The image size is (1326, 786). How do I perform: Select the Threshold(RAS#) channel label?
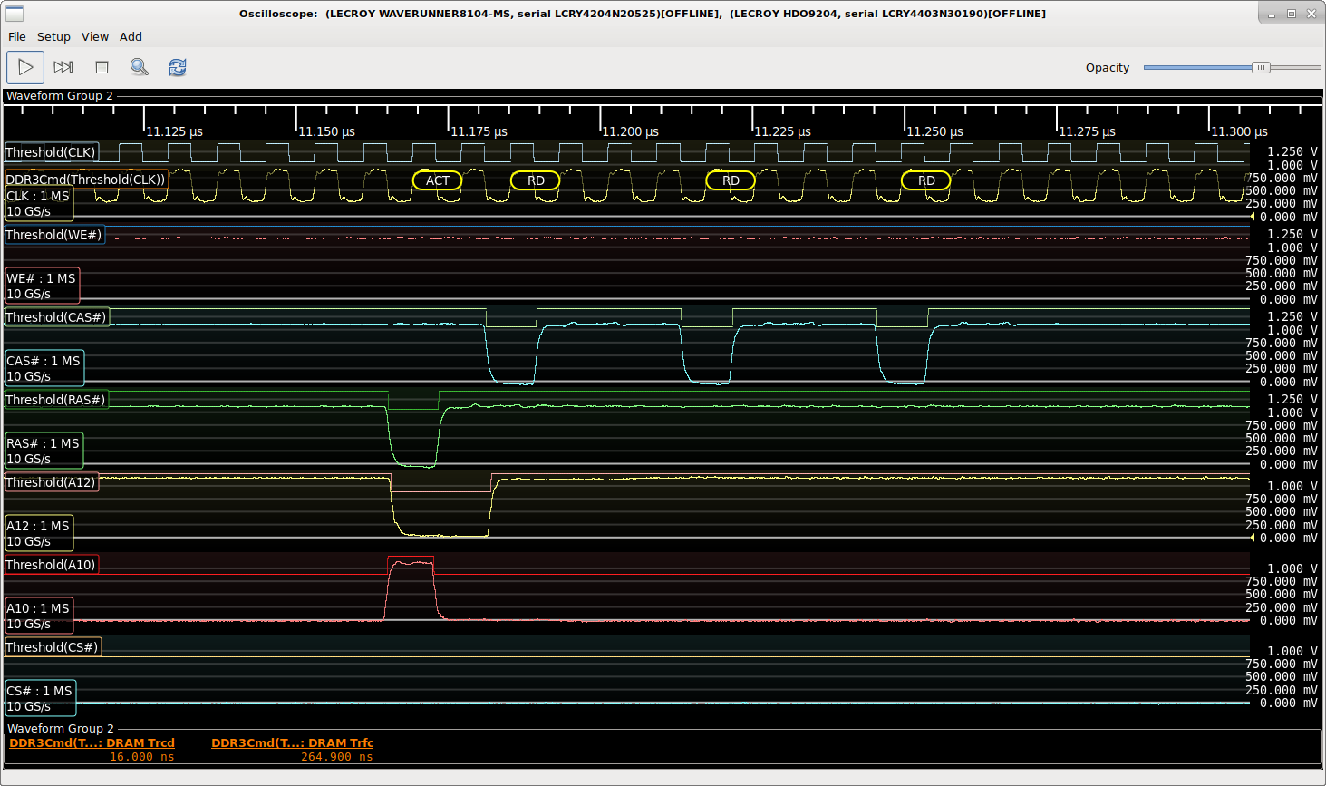click(56, 400)
